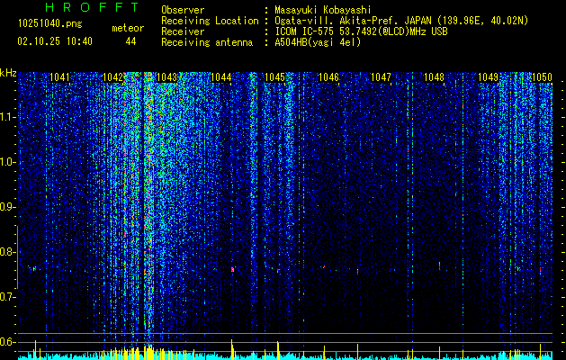This screenshot has height=360, width=566.
Task: Click the 1044 time marker
Action: 221,77
